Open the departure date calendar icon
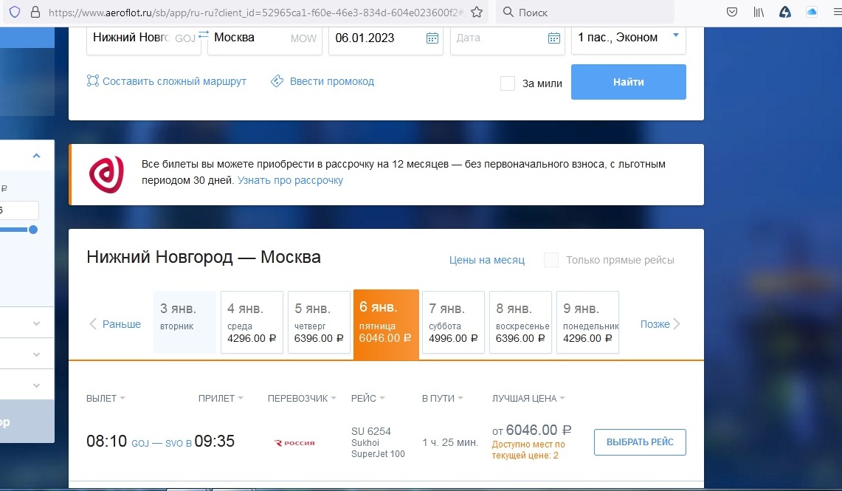842x491 pixels. 432,38
